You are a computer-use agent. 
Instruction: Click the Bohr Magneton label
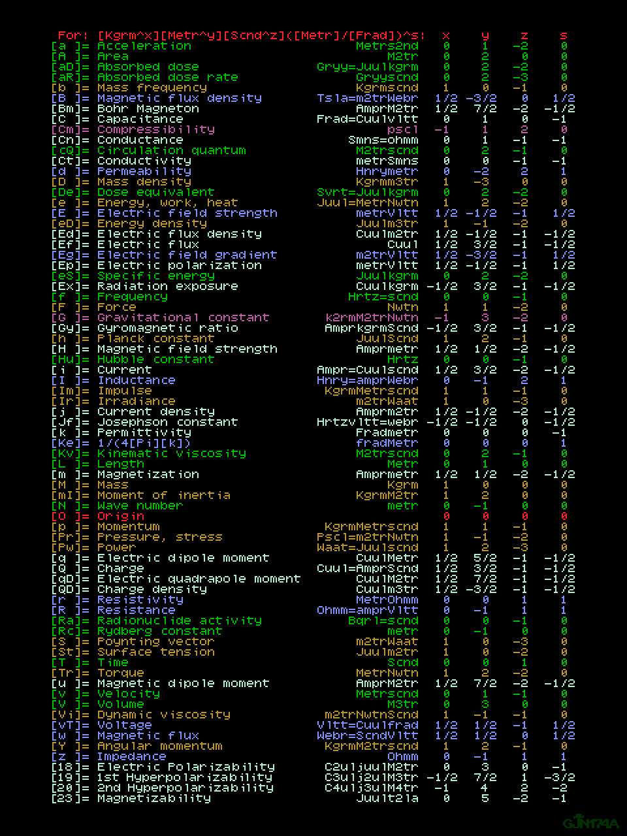[x=148, y=108]
